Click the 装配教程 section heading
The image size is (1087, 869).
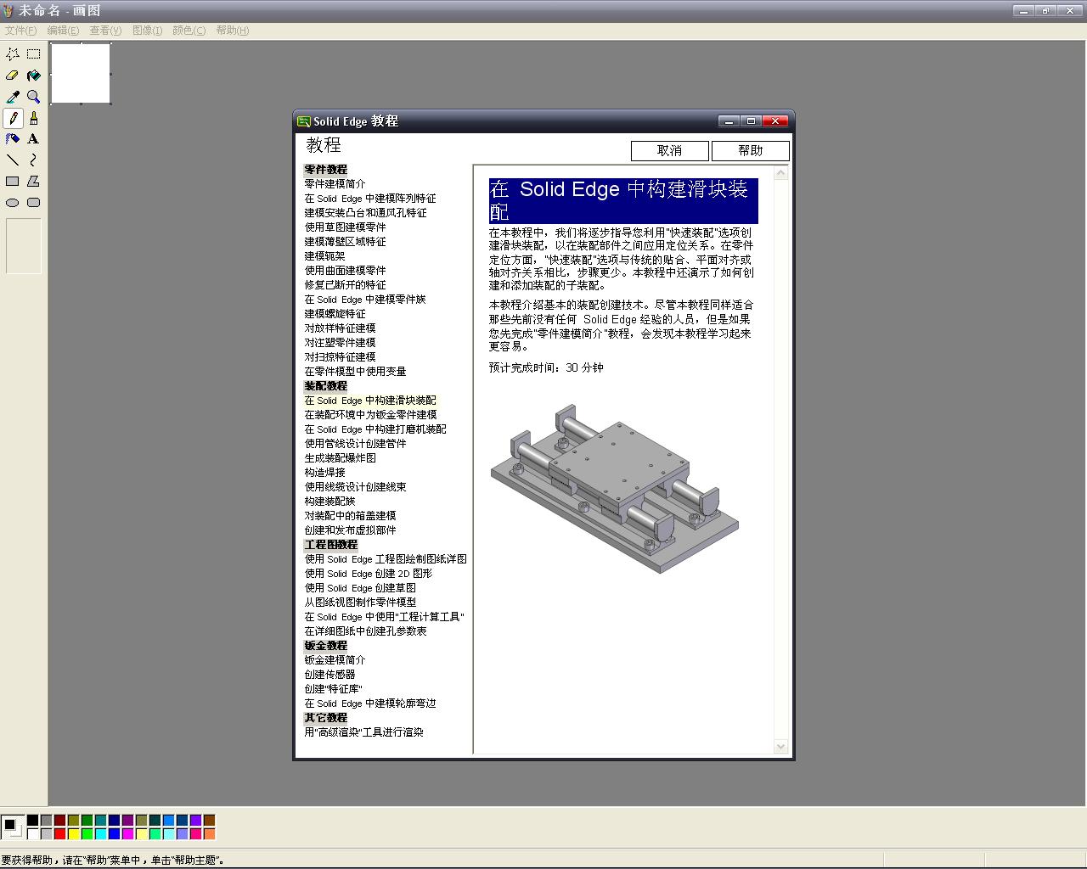tap(326, 386)
